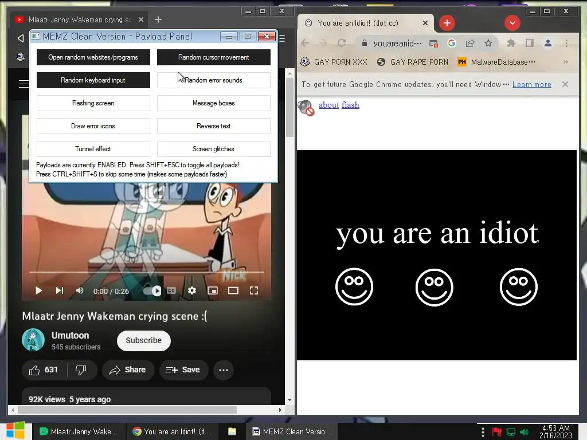
Task: Open Chrome extensions puzzle icon
Action: click(511, 44)
